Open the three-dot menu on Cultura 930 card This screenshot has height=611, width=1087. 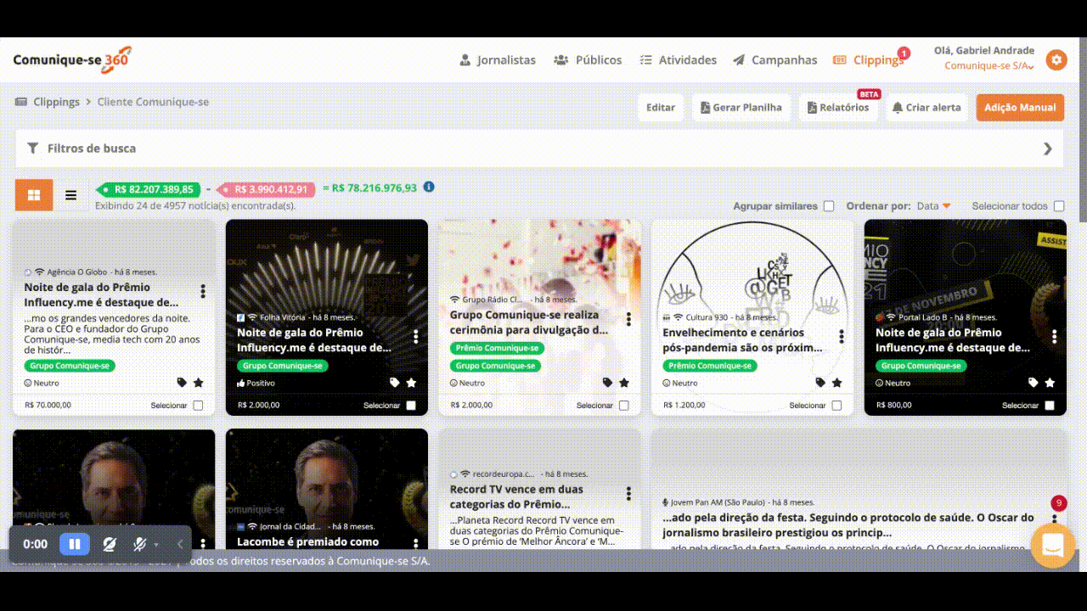[842, 337]
